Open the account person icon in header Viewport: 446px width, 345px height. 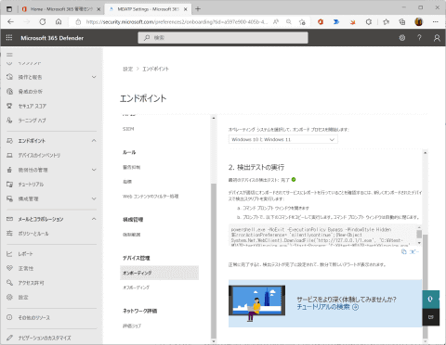tap(437, 38)
